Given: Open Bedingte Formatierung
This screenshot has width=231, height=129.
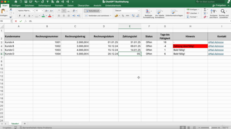Looking at the screenshot, I should (x=148, y=14).
